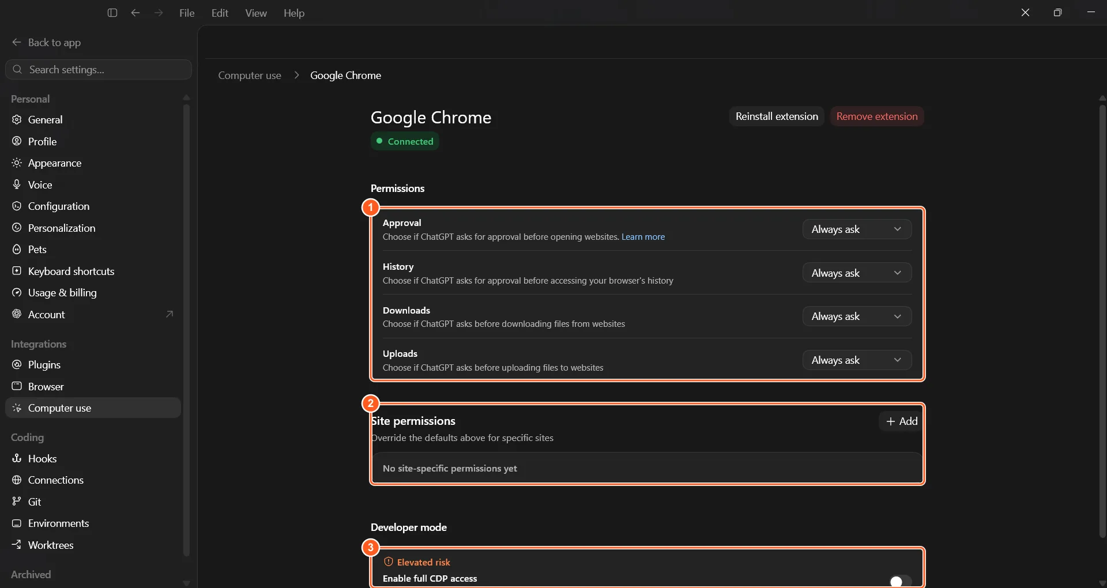Open the Help menu

[294, 13]
